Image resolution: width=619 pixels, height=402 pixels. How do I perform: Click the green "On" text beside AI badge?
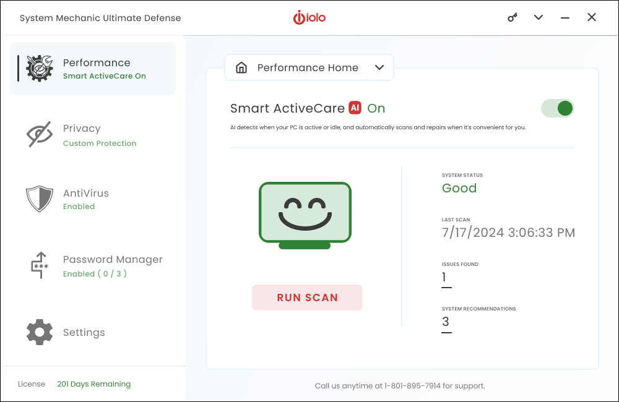click(x=376, y=108)
